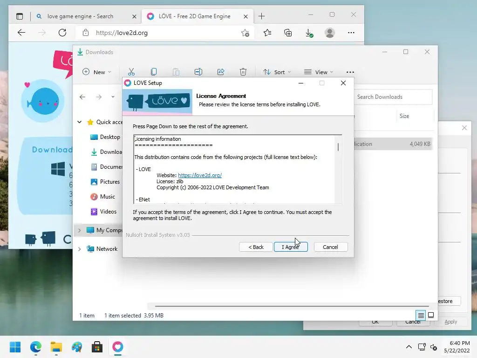Select Music in the navigation pane
The height and width of the screenshot is (358, 477).
click(103, 197)
